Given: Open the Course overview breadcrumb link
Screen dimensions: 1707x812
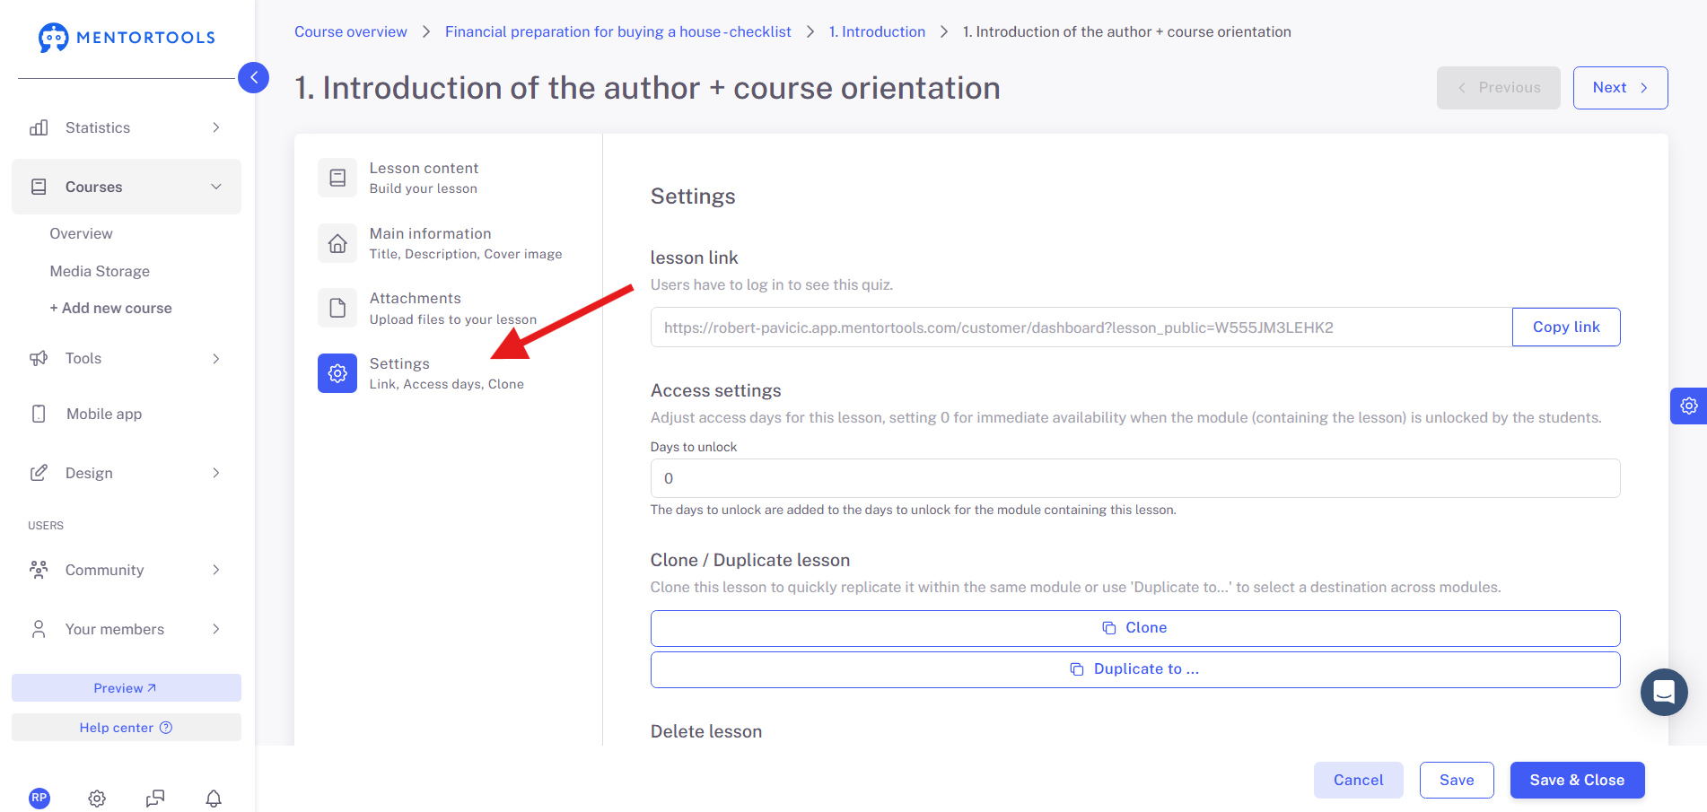Looking at the screenshot, I should coord(350,31).
